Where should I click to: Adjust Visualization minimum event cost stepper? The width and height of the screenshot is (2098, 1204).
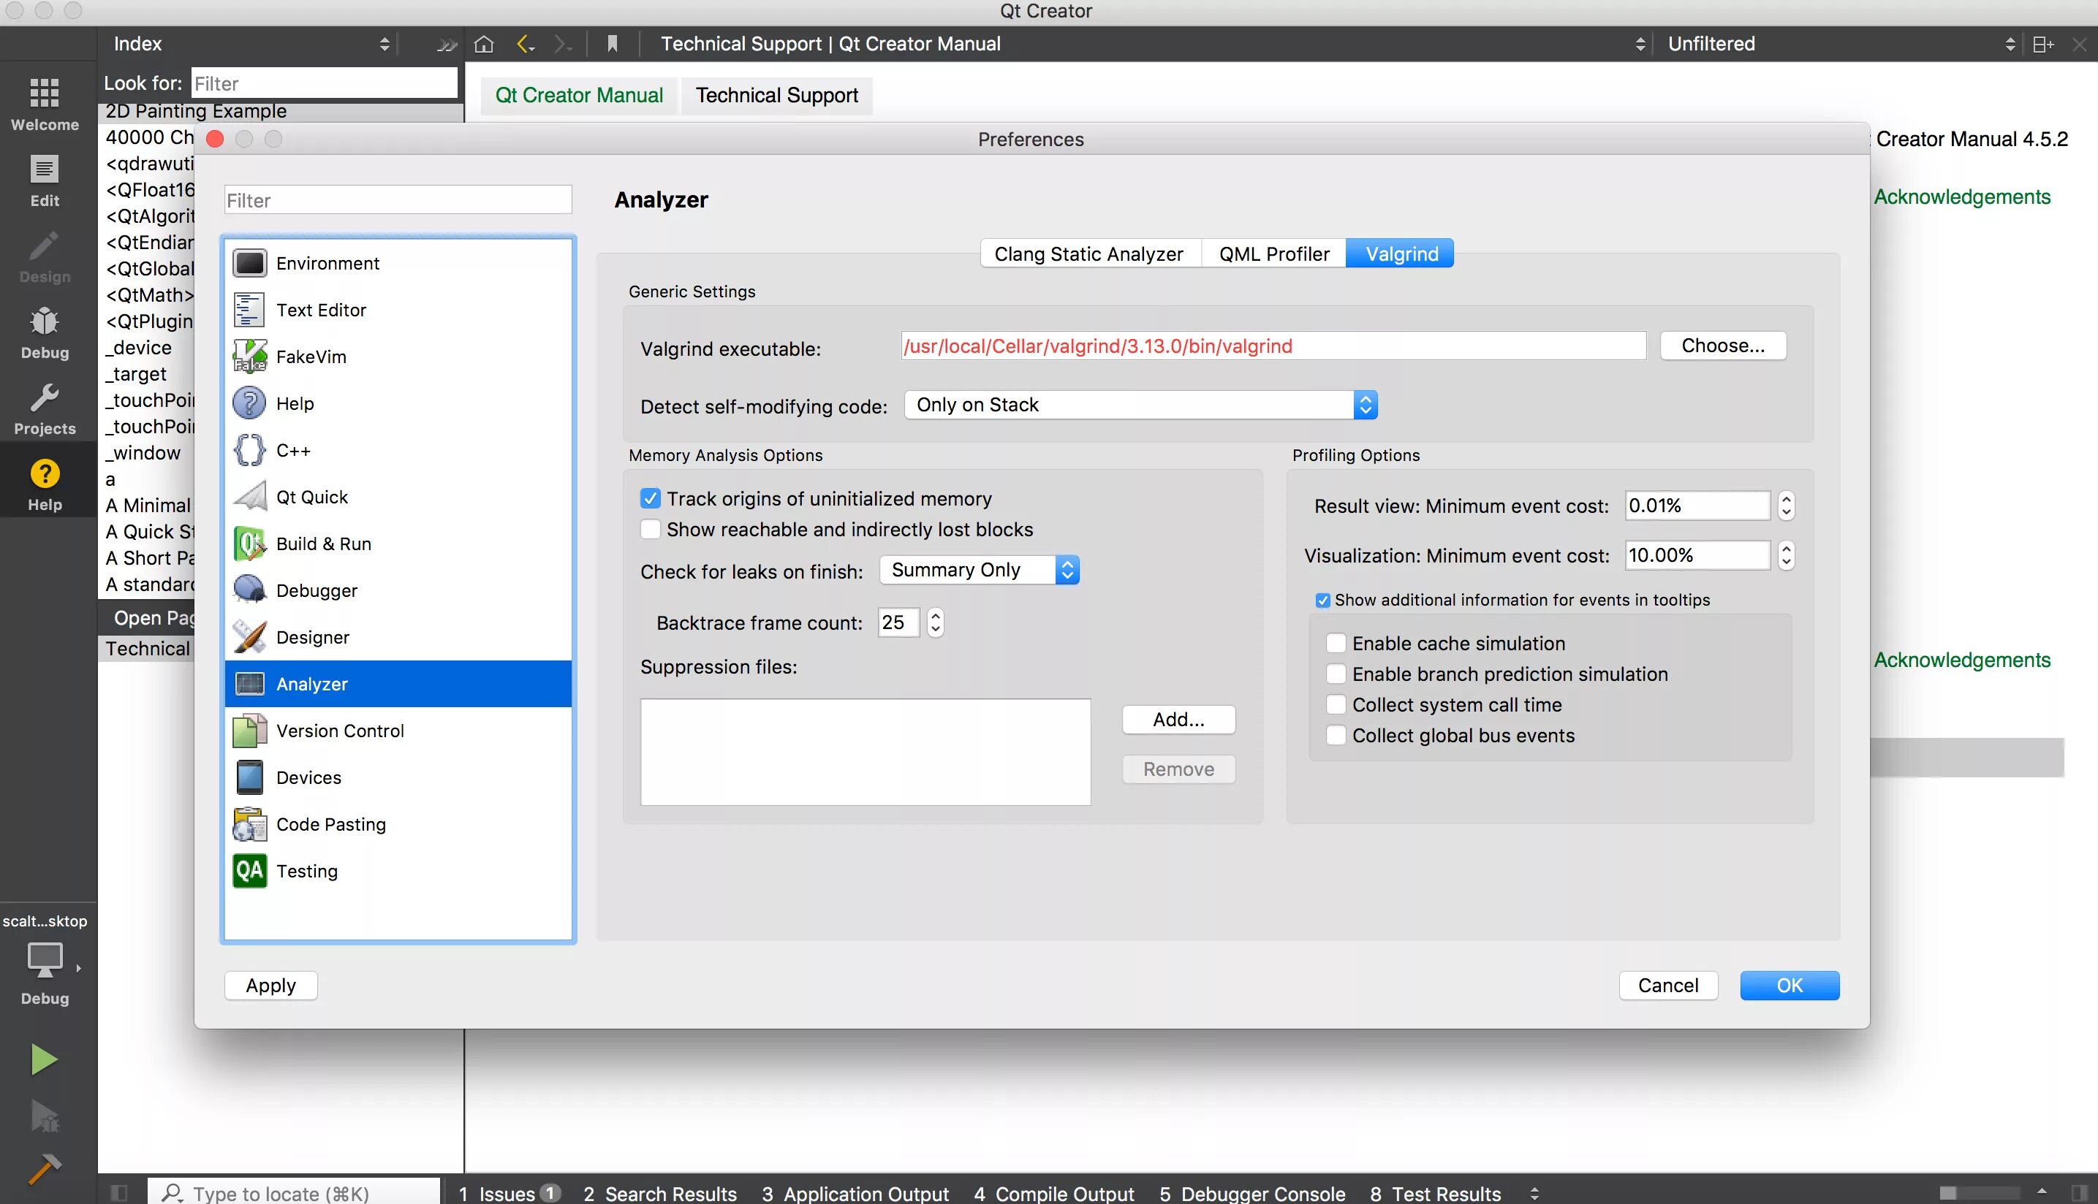pos(1786,555)
